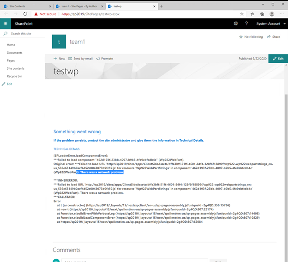288x262 pixels.
Task: Click the megaphone icon beside Promote
Action: (98, 59)
